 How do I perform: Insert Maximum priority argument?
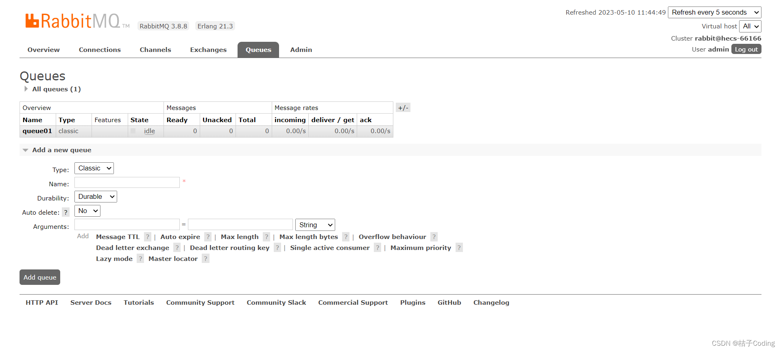click(x=421, y=248)
